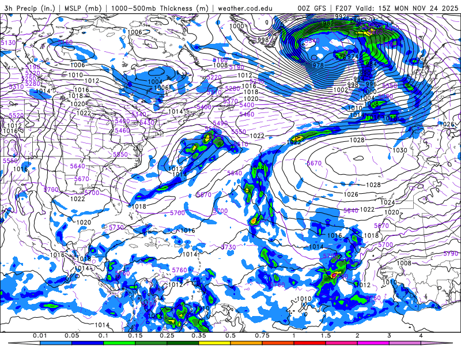Click the '1002' isobar label
Image resolution: width=461 pixels, height=346 pixels.
341,89
